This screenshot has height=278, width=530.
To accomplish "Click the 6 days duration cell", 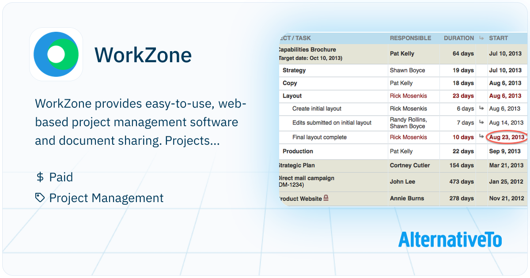I will click(x=465, y=109).
